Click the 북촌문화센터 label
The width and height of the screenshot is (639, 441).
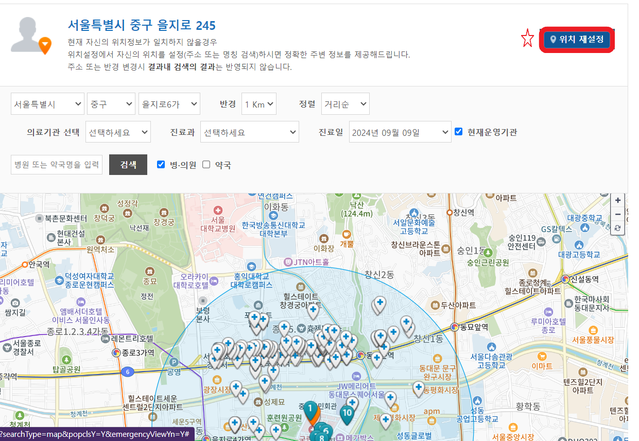click(x=66, y=219)
